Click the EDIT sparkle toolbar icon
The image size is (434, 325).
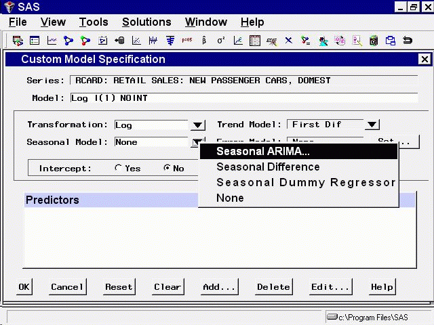(x=272, y=41)
